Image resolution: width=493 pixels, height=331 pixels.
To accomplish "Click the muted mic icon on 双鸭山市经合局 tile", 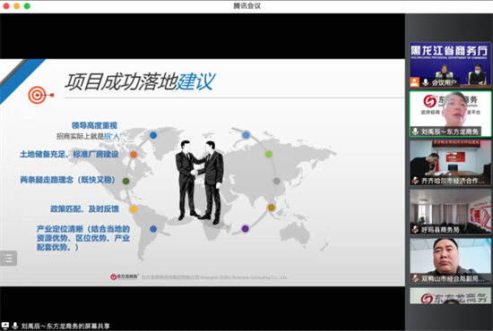I will (415, 278).
